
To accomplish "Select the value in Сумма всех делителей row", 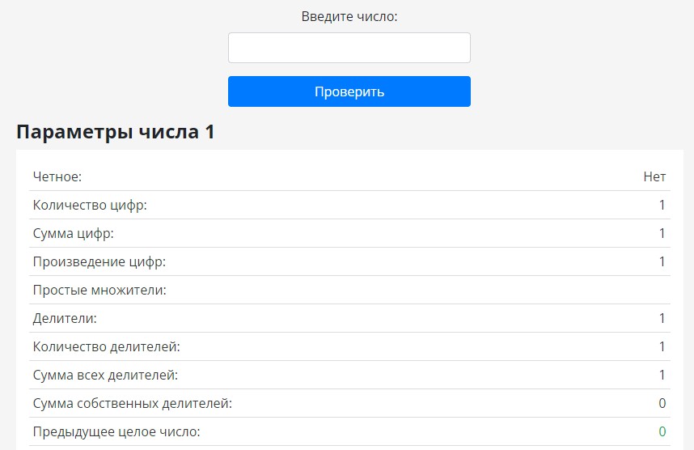I will 662,376.
